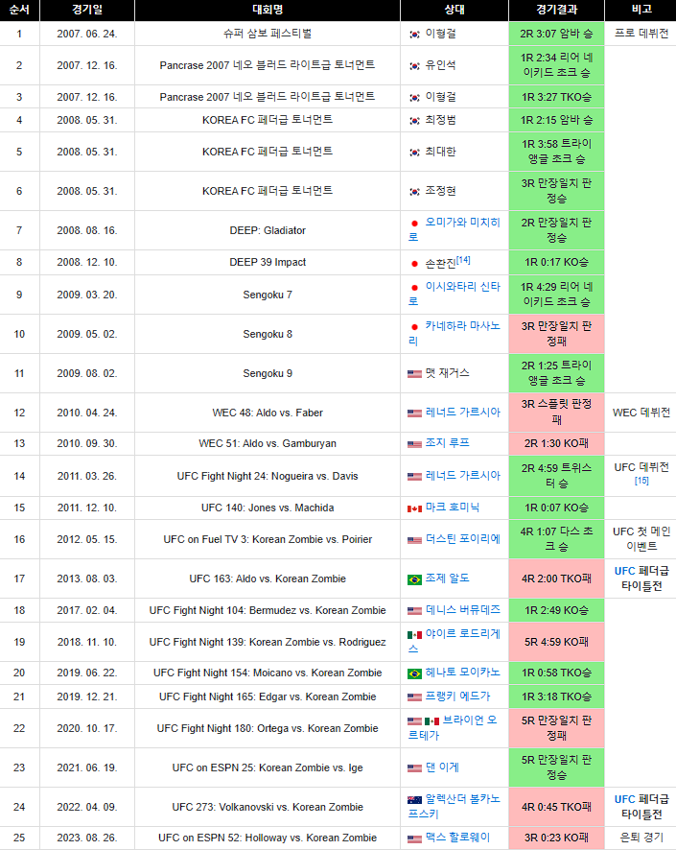Select the UFC 140: Jones vs. Machida cell
The image size is (676, 850).
click(x=268, y=508)
